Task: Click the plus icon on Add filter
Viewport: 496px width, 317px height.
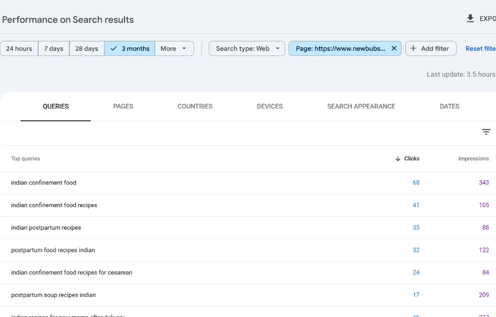Action: pyautogui.click(x=414, y=48)
